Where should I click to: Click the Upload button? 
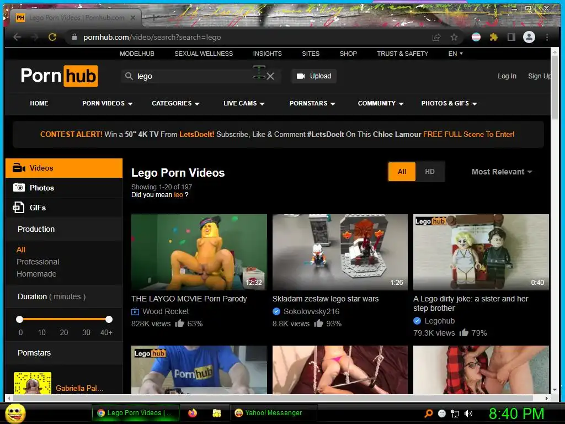pyautogui.click(x=314, y=76)
